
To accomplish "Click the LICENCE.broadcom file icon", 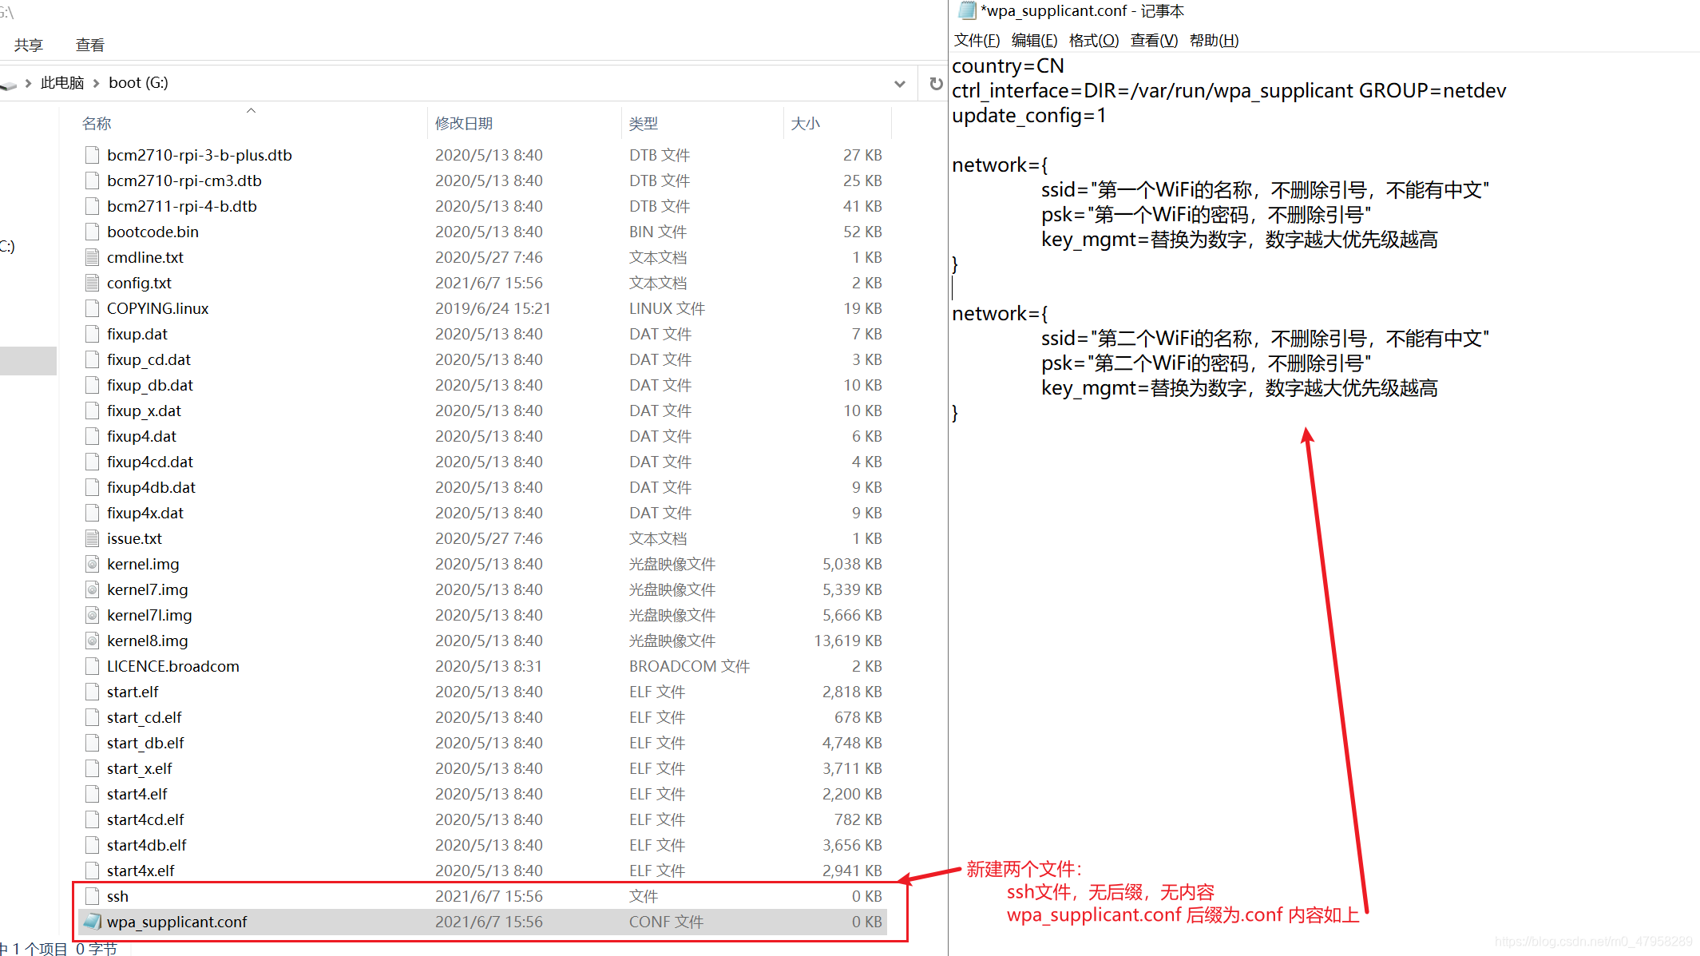I will coord(93,666).
